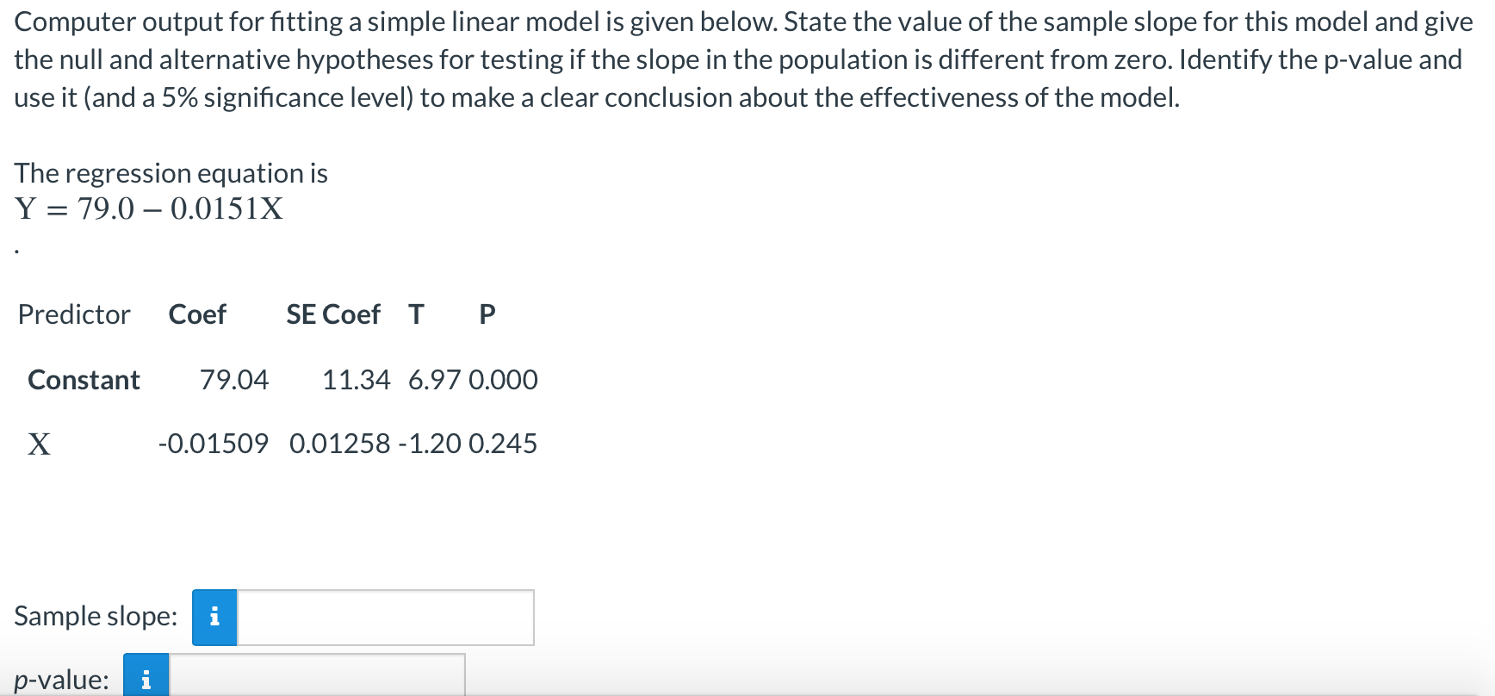Click the P column header
Image resolution: width=1495 pixels, height=696 pixels.
pyautogui.click(x=487, y=314)
